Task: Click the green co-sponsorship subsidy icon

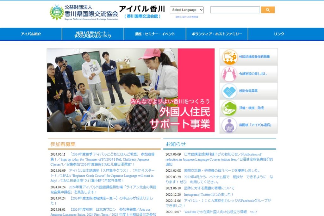Action: click(x=229, y=108)
